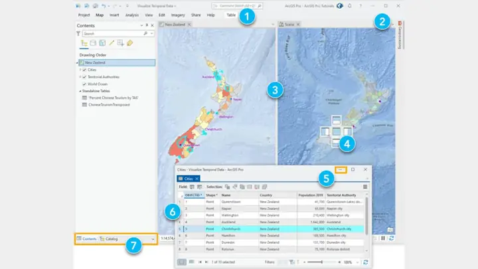Click the Select By Attributes icon in table

(x=228, y=187)
